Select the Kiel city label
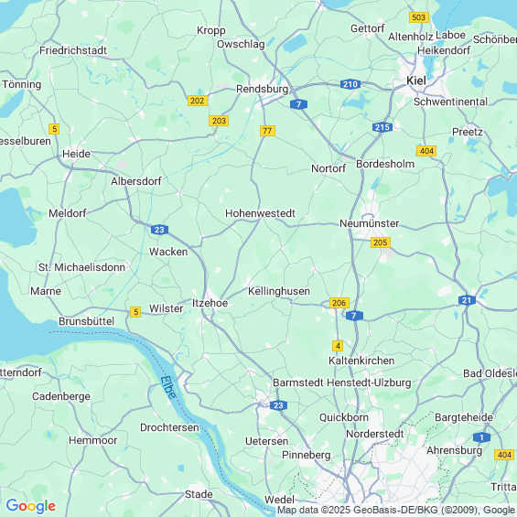This screenshot has width=517, height=517. [x=416, y=81]
